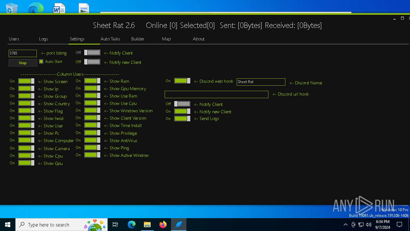Disable the Discord web hook toggle
Image resolution: width=410 pixels, height=231 pixels.
[182, 81]
